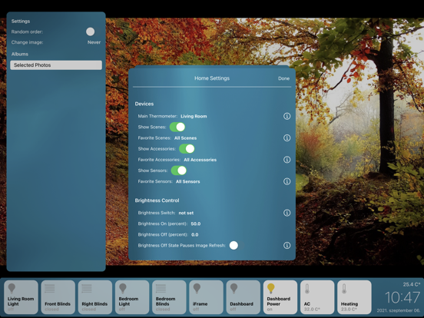Screen dimensions: 424x318
Task: Choose Favorite Accessories, currently All Accessories
Action: click(x=200, y=160)
